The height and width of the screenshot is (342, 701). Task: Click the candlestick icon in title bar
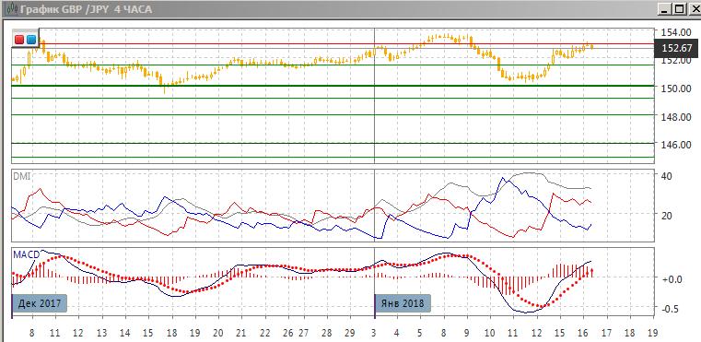point(13,8)
